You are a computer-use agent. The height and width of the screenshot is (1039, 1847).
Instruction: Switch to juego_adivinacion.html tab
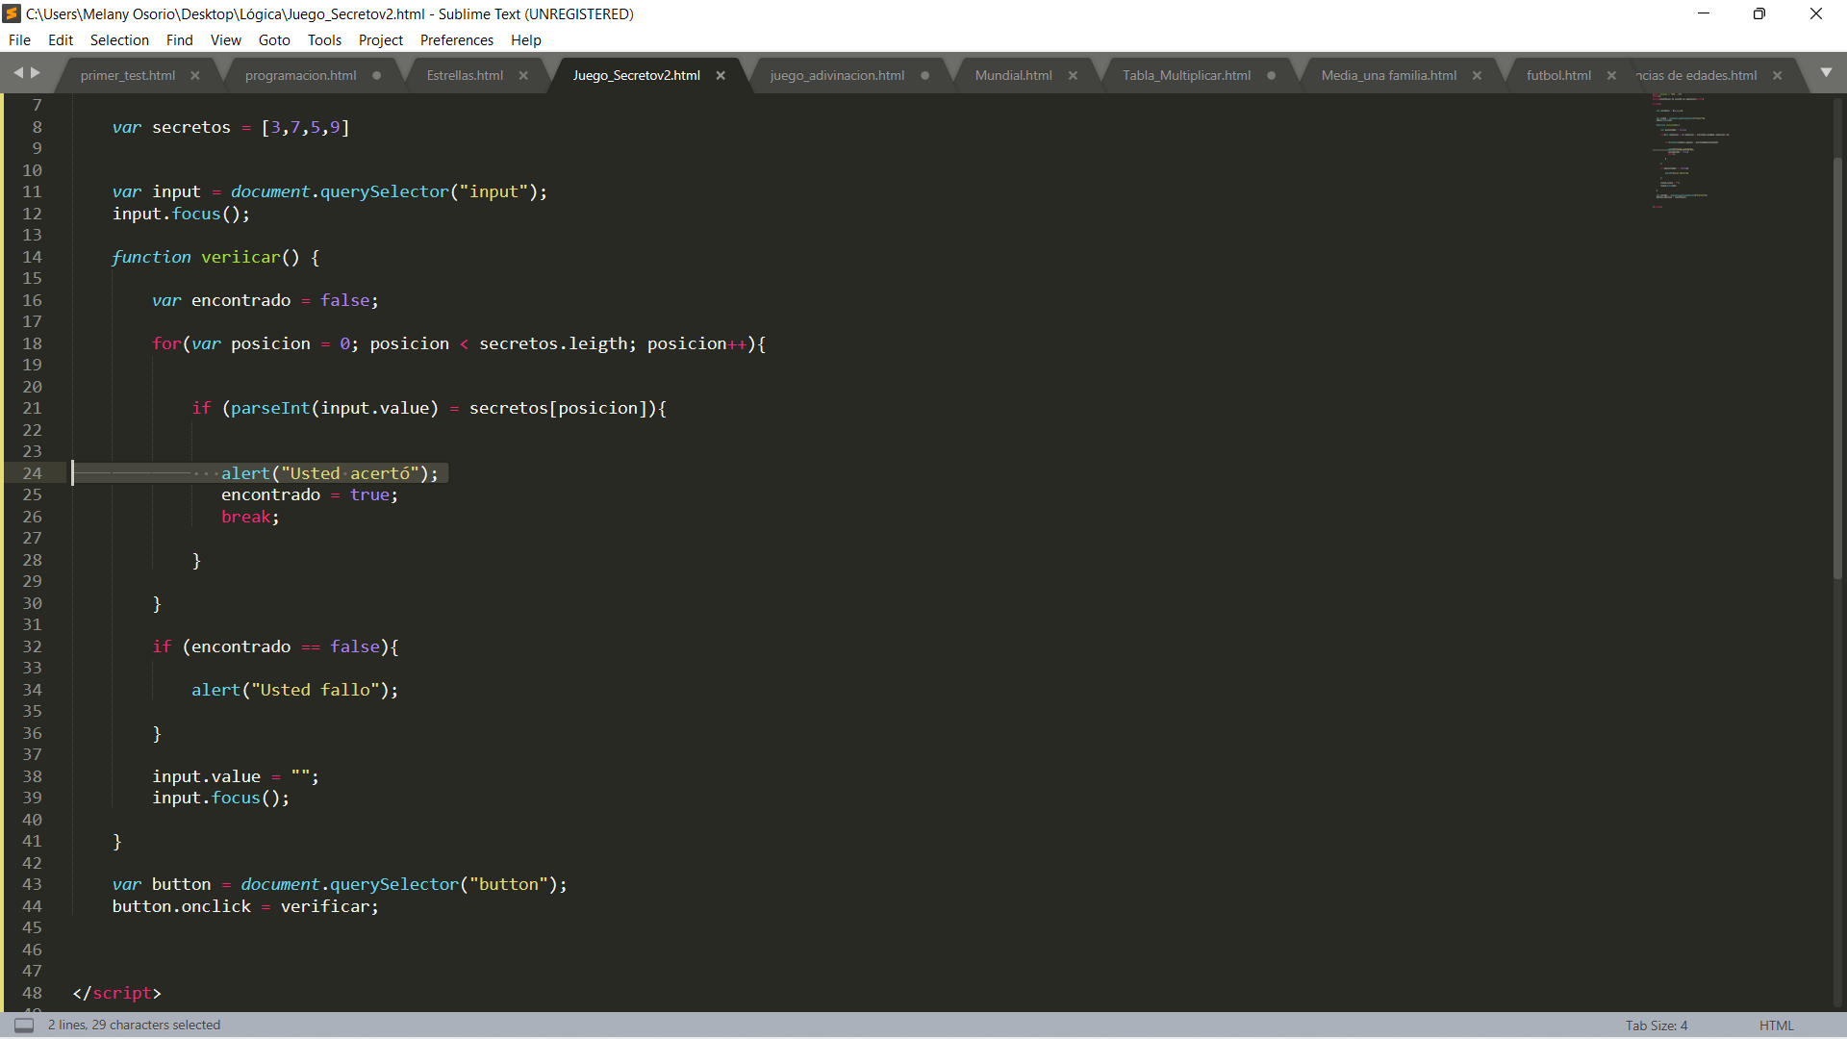(837, 75)
